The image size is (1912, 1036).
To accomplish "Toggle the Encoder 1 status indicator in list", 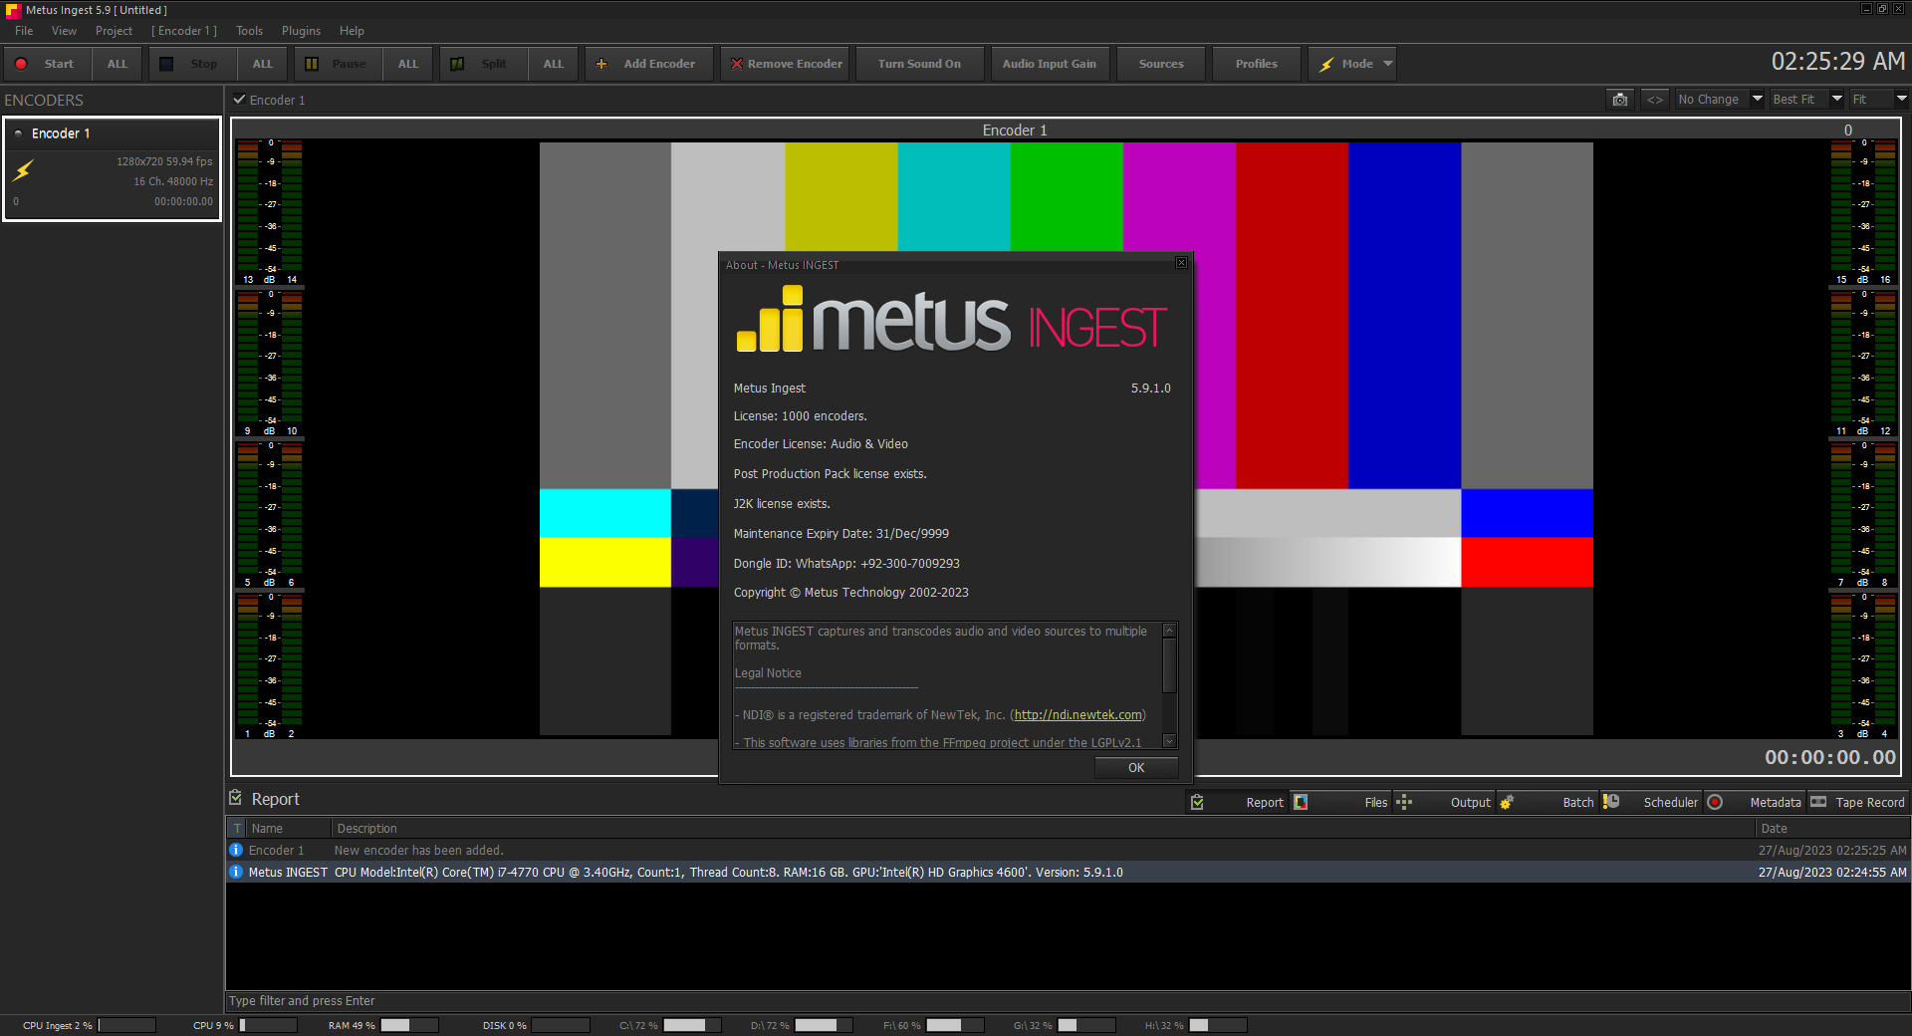I will (x=18, y=133).
